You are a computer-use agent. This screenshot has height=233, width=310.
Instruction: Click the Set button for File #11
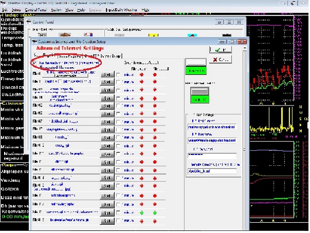tap(107, 154)
